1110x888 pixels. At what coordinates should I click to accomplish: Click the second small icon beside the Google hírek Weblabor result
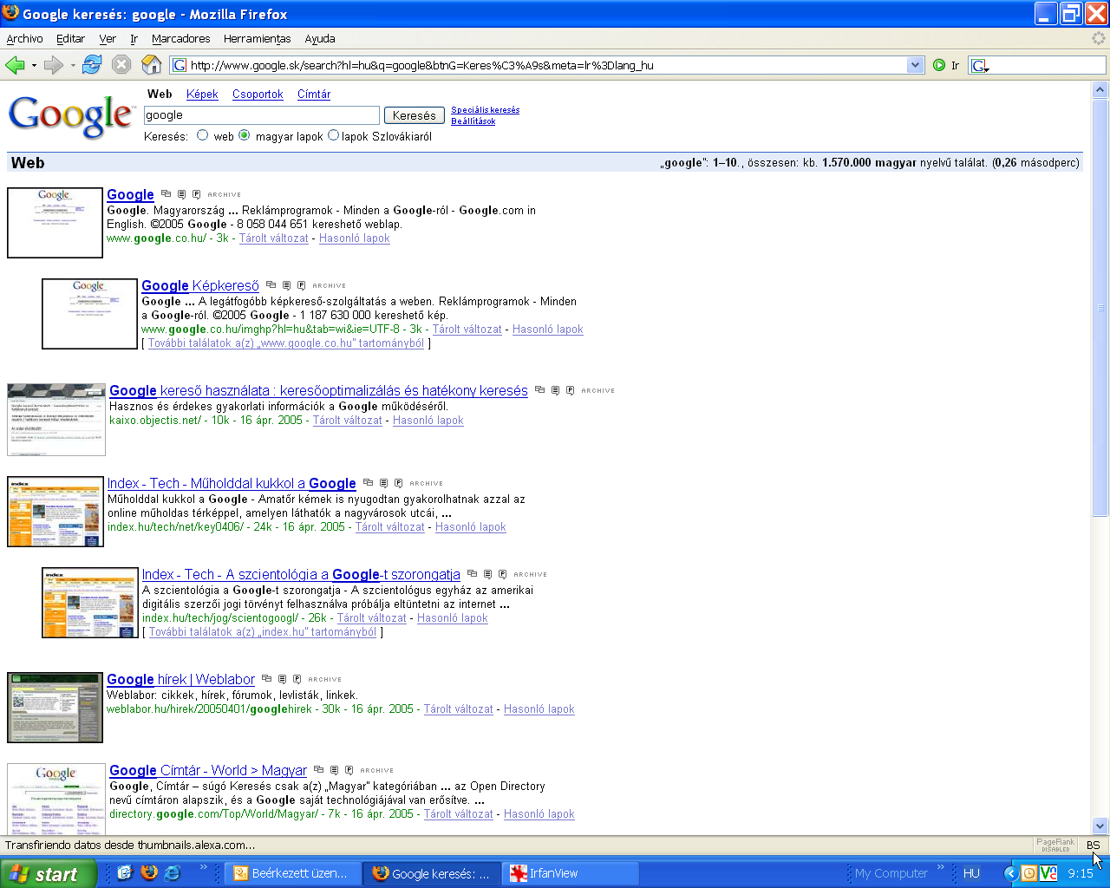tap(282, 679)
